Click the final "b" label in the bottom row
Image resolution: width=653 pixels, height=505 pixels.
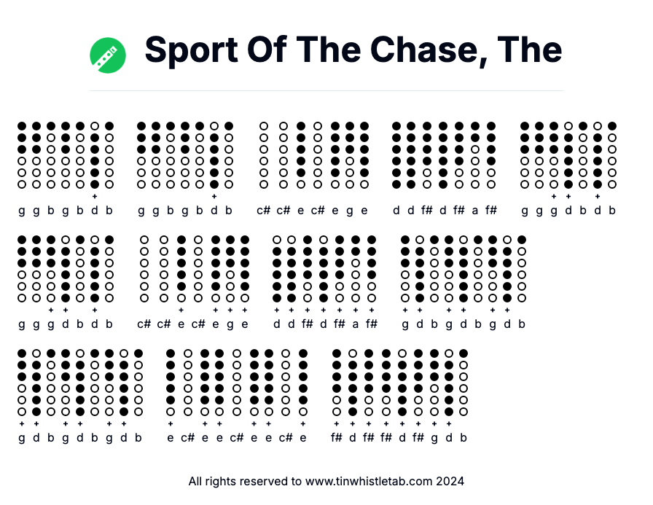[464, 438]
